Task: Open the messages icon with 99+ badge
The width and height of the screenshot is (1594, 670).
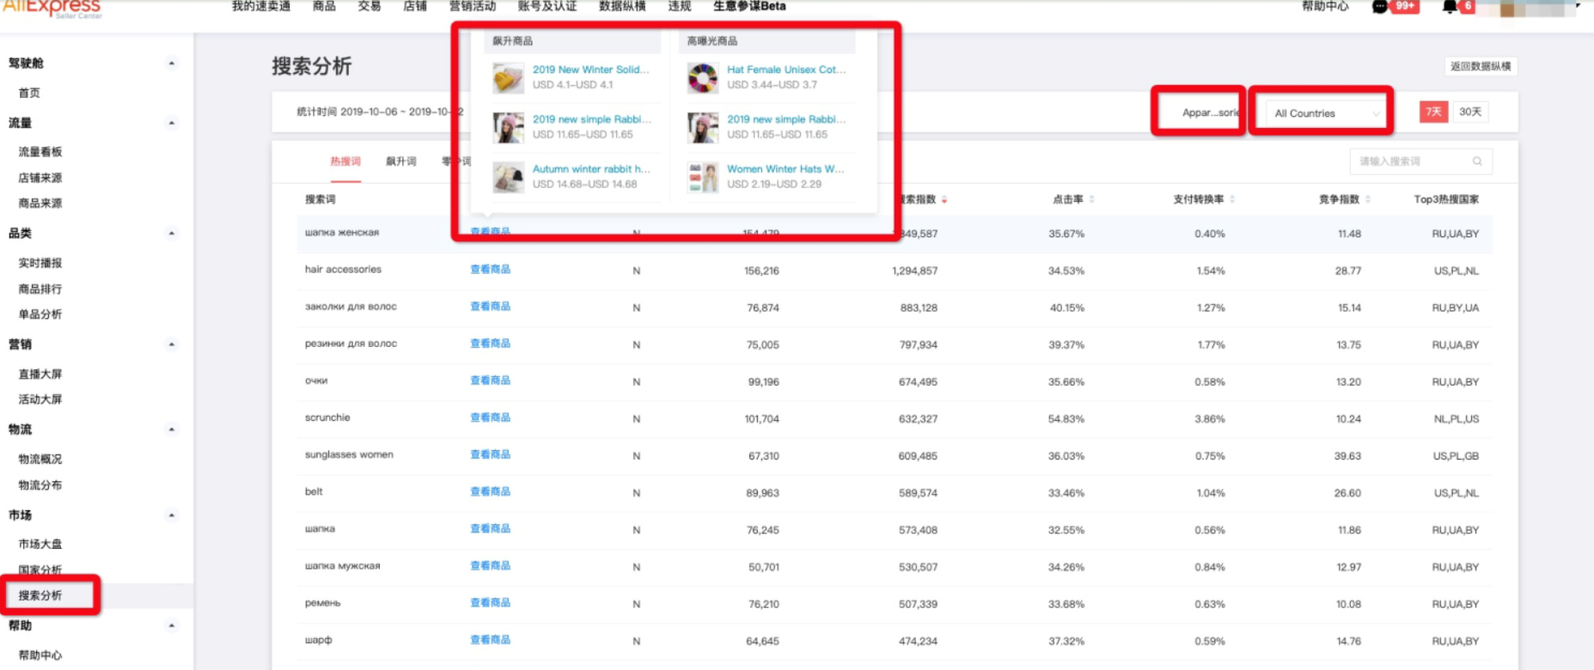Action: pos(1380,7)
